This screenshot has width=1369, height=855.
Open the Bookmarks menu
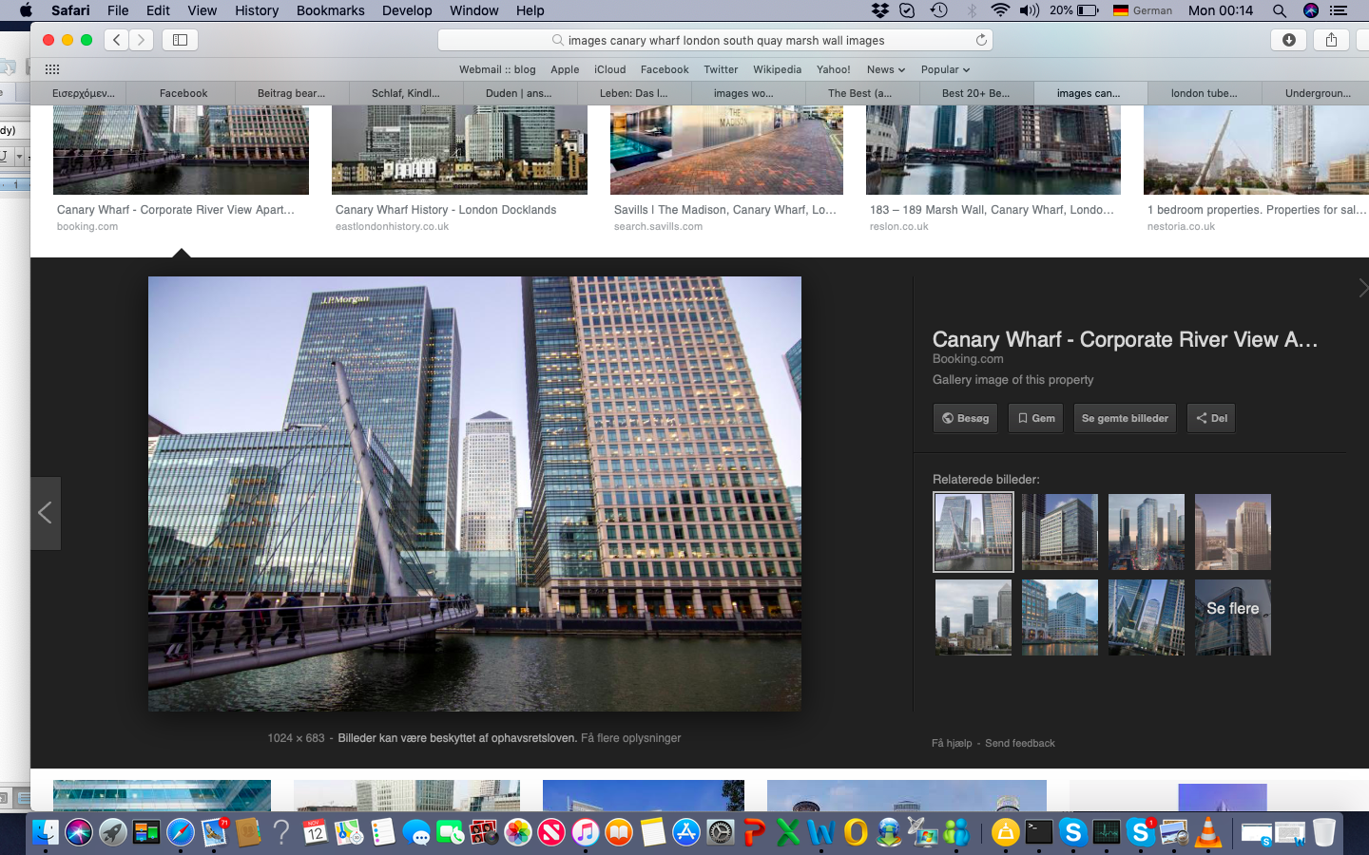tap(330, 10)
